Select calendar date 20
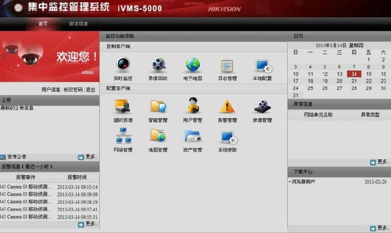This screenshot has width=391, height=233. click(339, 81)
